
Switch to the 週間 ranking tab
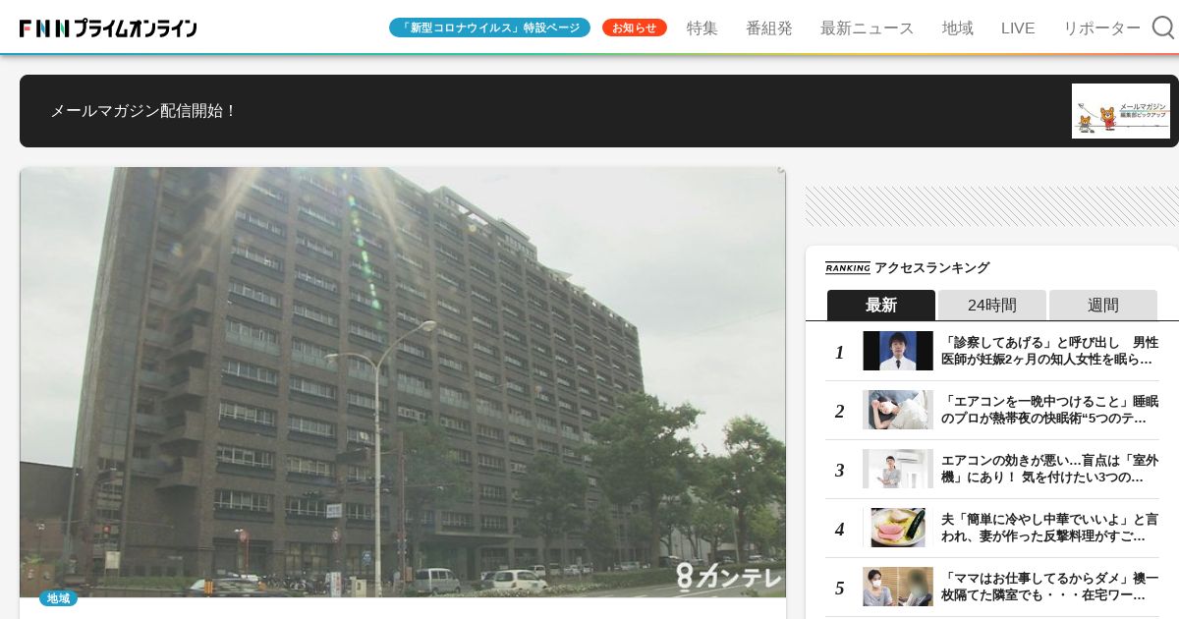point(1103,305)
